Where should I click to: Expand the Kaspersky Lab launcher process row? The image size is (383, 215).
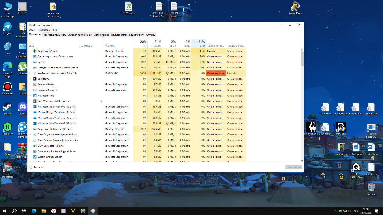tap(30, 129)
